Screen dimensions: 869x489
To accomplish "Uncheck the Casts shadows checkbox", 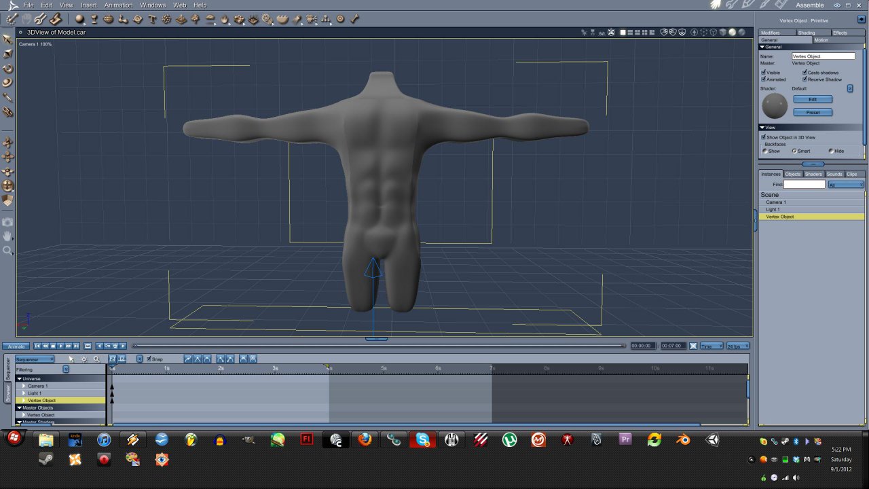I will point(805,73).
